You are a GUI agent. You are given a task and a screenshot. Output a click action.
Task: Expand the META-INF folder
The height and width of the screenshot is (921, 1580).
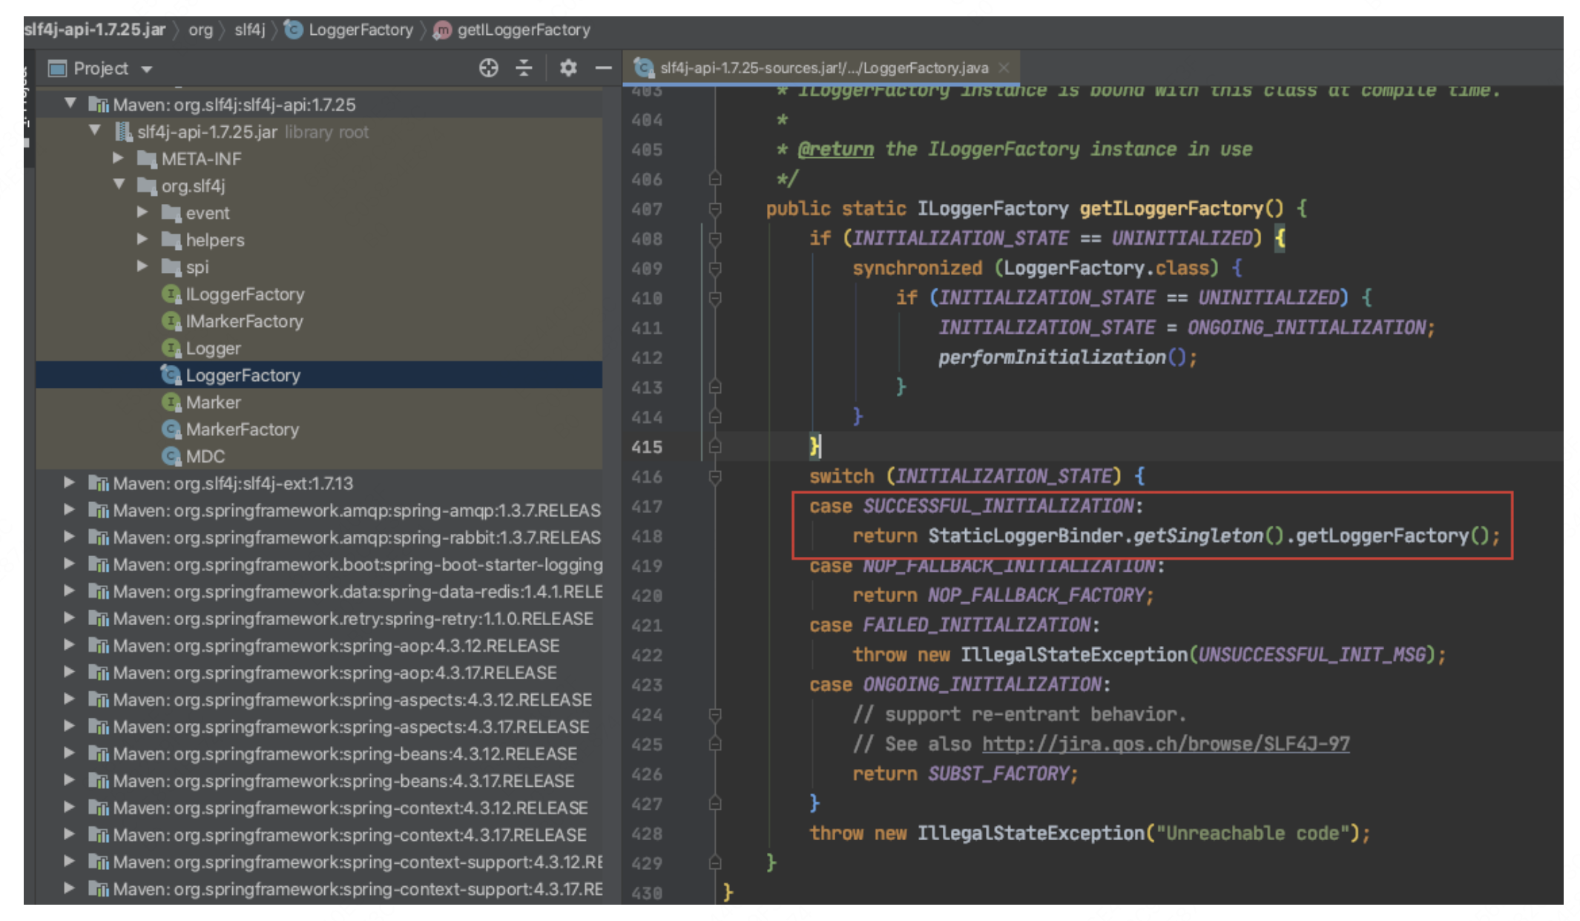pos(118,158)
